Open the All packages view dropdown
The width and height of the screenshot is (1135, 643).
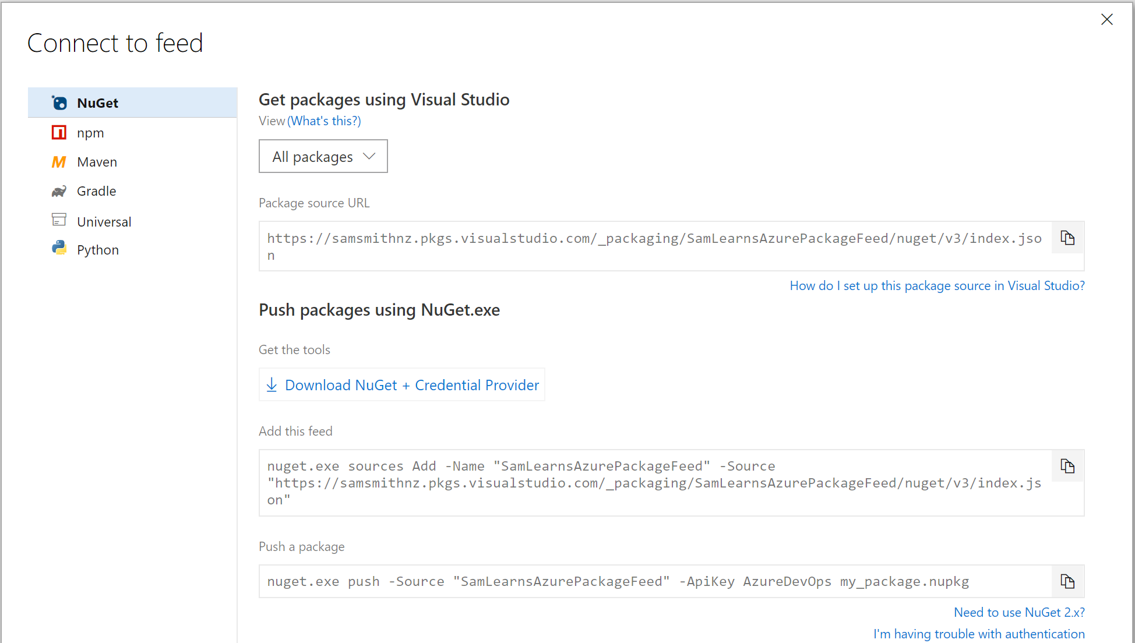323,157
